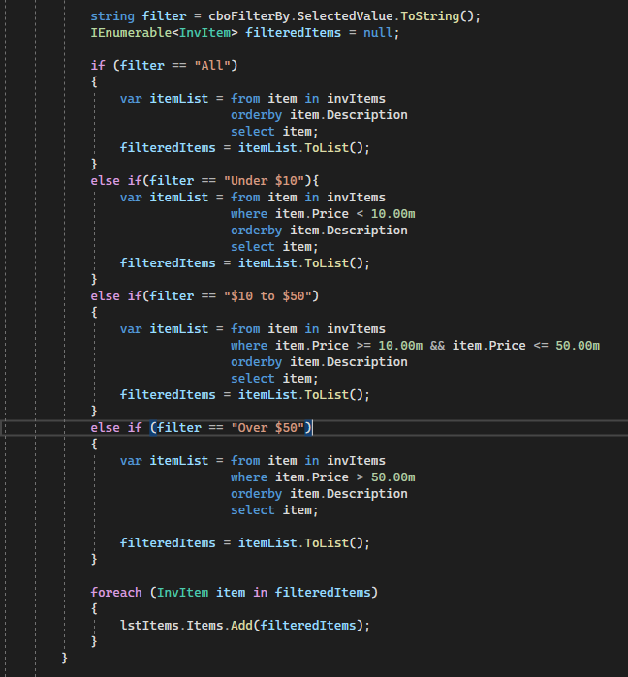
Task: Click filteredItems argument inside the Add call
Action: (x=308, y=626)
